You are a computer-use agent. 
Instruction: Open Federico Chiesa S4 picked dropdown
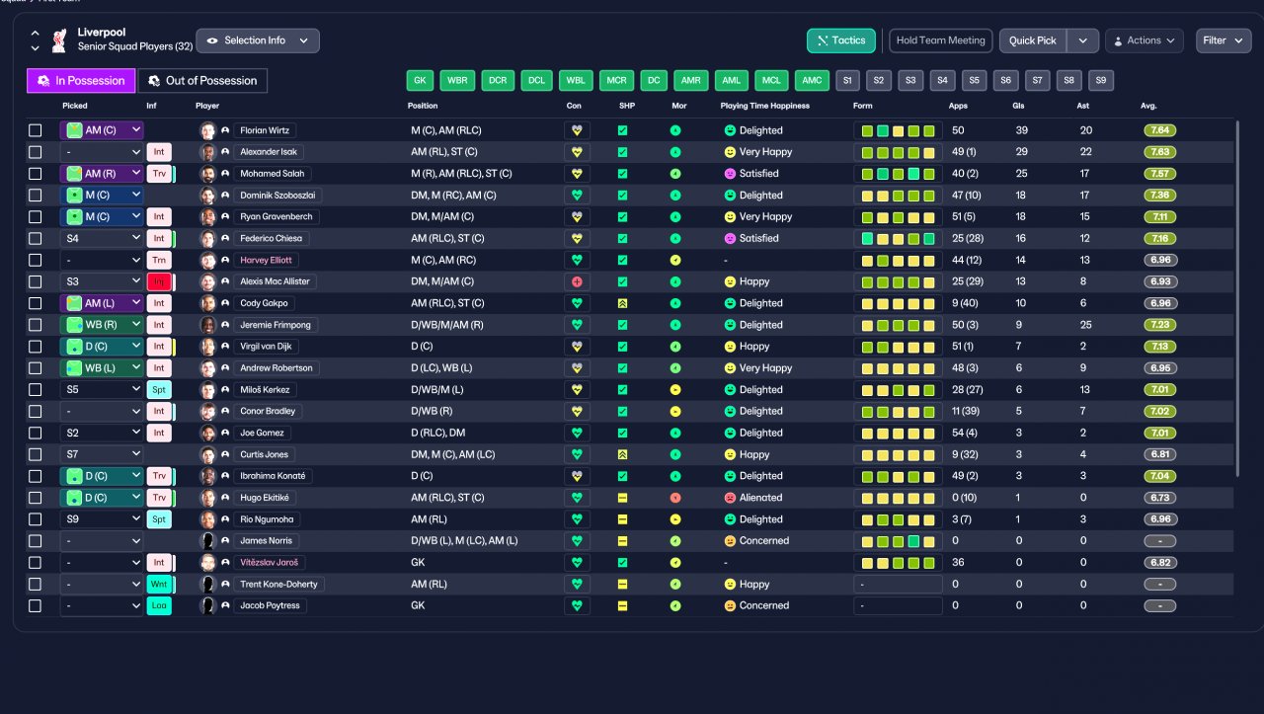[x=102, y=238]
